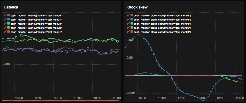This screenshot has height=103, width=246.
Task: Click blue swatch for clock skew test-mon04
Action: (x=132, y=19)
